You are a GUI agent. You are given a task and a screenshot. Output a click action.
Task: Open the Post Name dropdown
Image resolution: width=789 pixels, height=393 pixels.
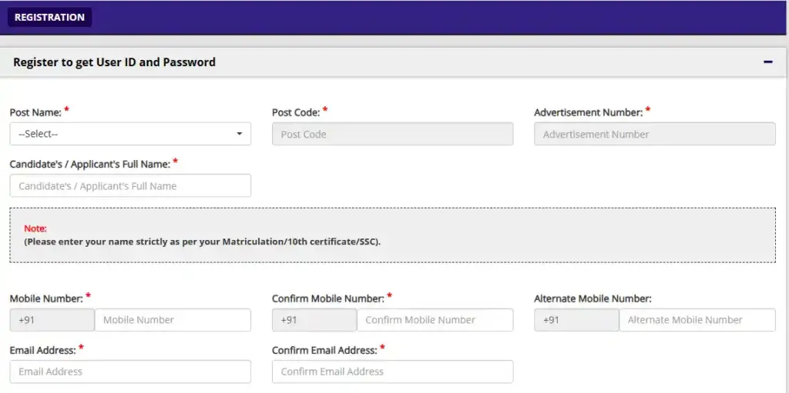(x=130, y=134)
